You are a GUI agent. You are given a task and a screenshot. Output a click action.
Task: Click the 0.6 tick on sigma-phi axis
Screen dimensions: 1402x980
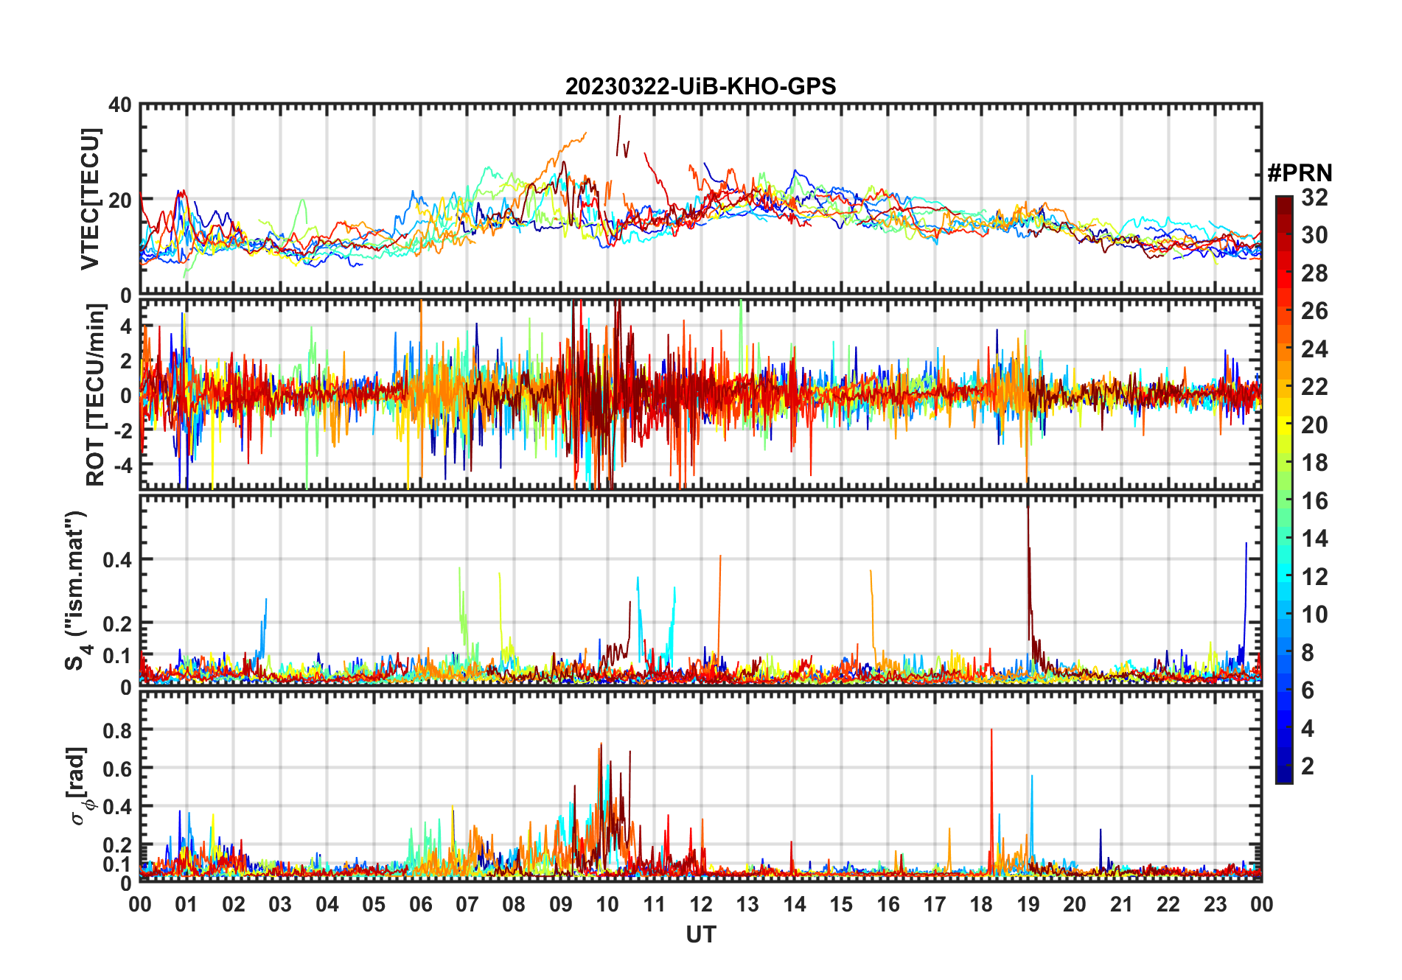pyautogui.click(x=118, y=769)
